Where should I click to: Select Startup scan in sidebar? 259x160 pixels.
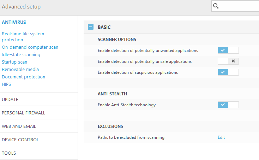(14, 62)
